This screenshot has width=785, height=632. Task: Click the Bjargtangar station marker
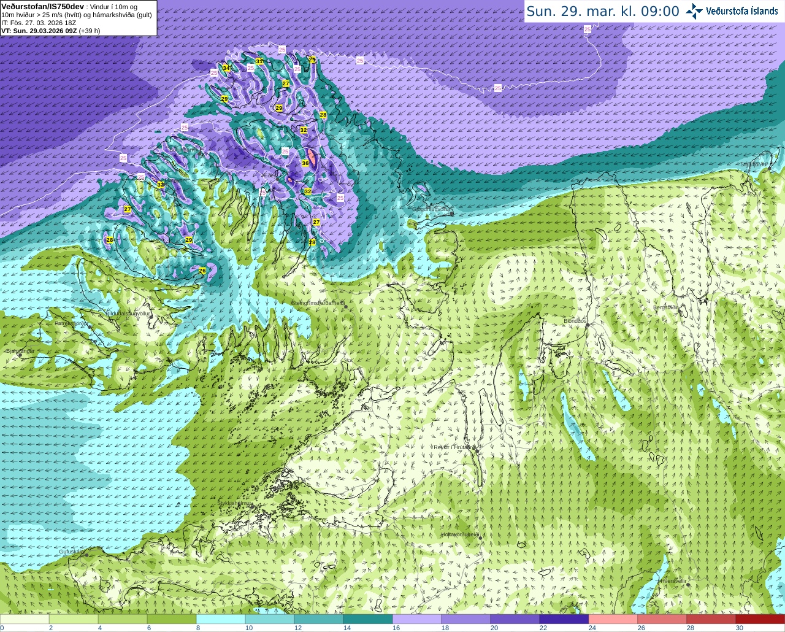[x=20, y=355]
